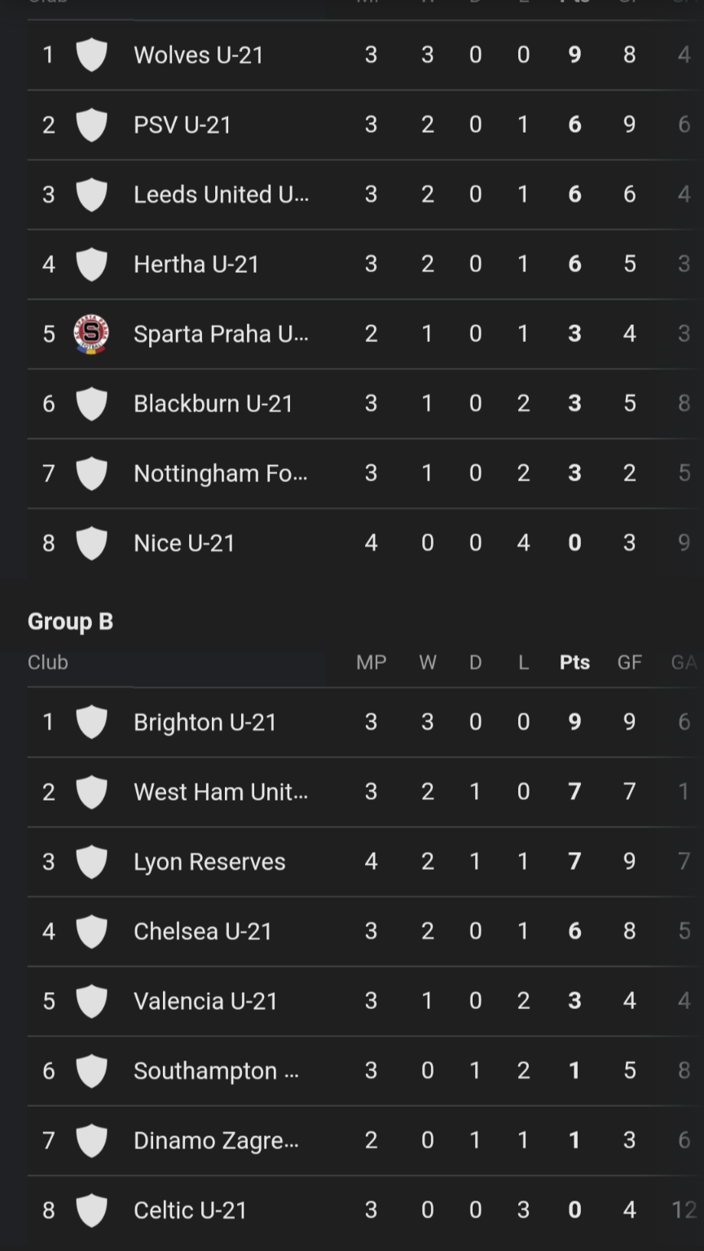Tap the Brighton U-21 shield icon
Screen dimensions: 704x1251
coord(91,722)
